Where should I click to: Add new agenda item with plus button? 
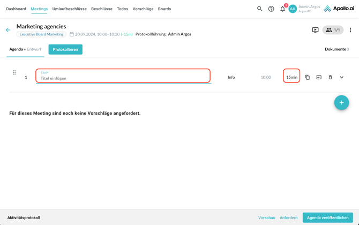[x=341, y=102]
